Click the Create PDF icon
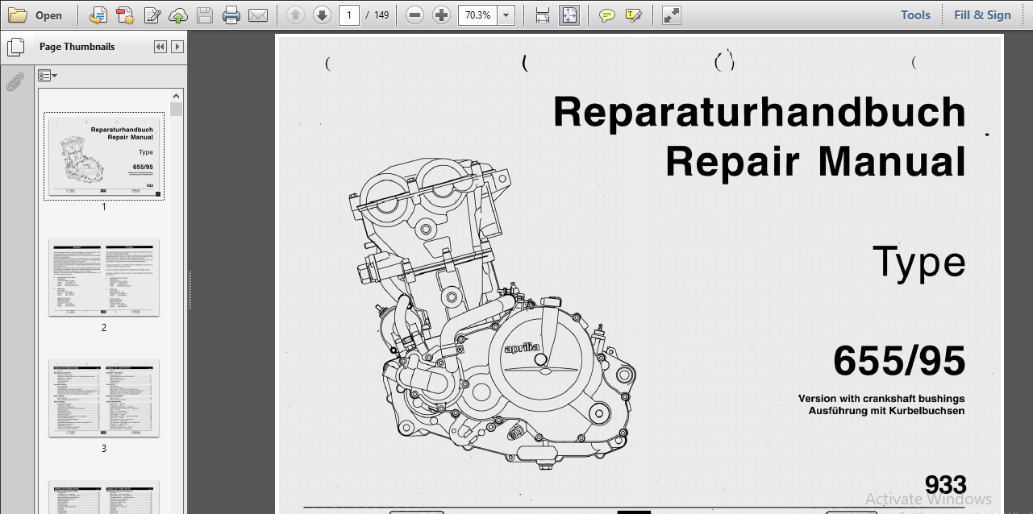The width and height of the screenshot is (1033, 514). tap(125, 15)
